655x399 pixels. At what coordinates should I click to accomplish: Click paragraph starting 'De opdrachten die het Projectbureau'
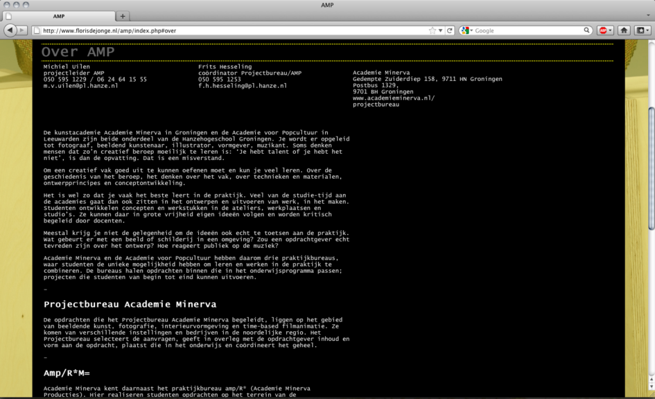(x=196, y=332)
